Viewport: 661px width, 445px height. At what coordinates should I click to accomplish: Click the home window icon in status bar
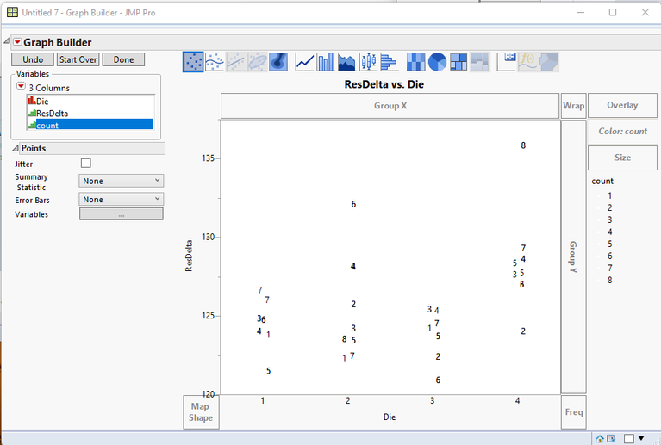pyautogui.click(x=600, y=439)
